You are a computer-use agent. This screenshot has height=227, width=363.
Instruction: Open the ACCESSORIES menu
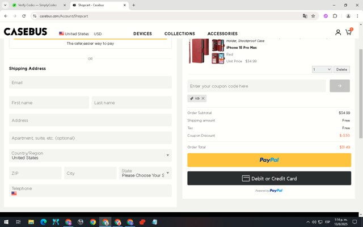[x=222, y=33]
